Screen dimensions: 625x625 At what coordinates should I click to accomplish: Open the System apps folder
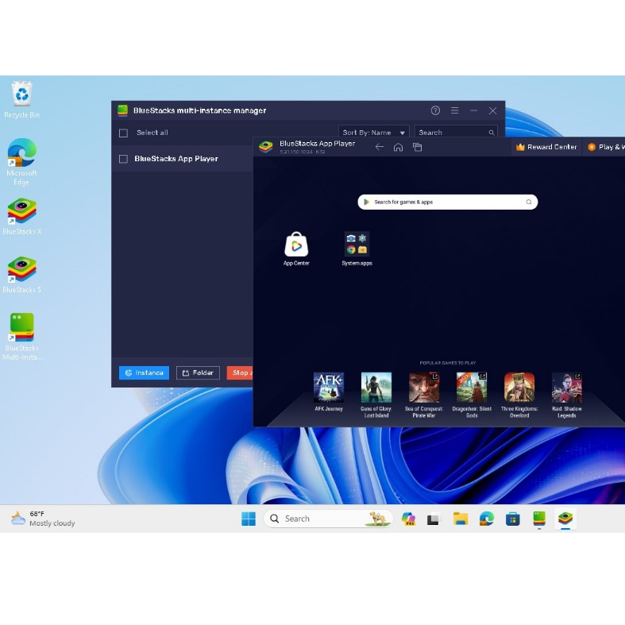click(x=357, y=245)
